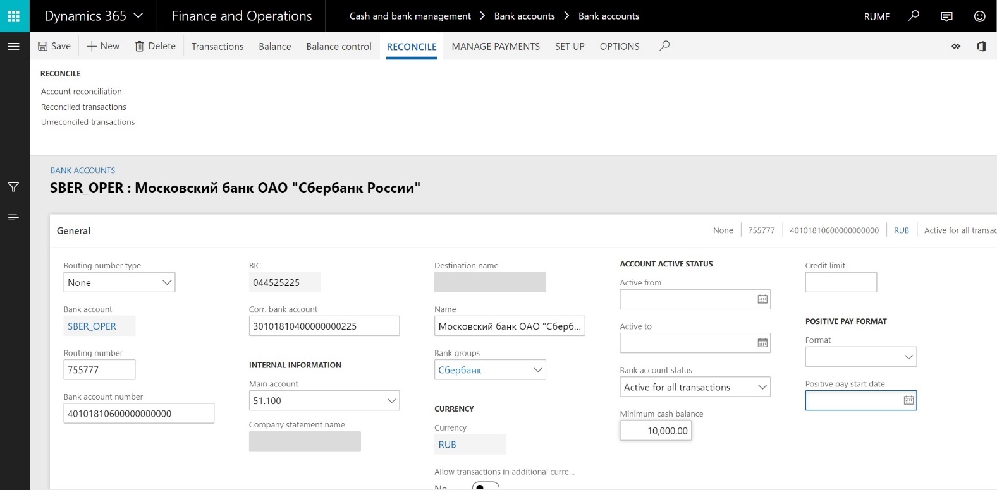
Task: Open the Office app icon in toolbar
Action: coord(981,46)
